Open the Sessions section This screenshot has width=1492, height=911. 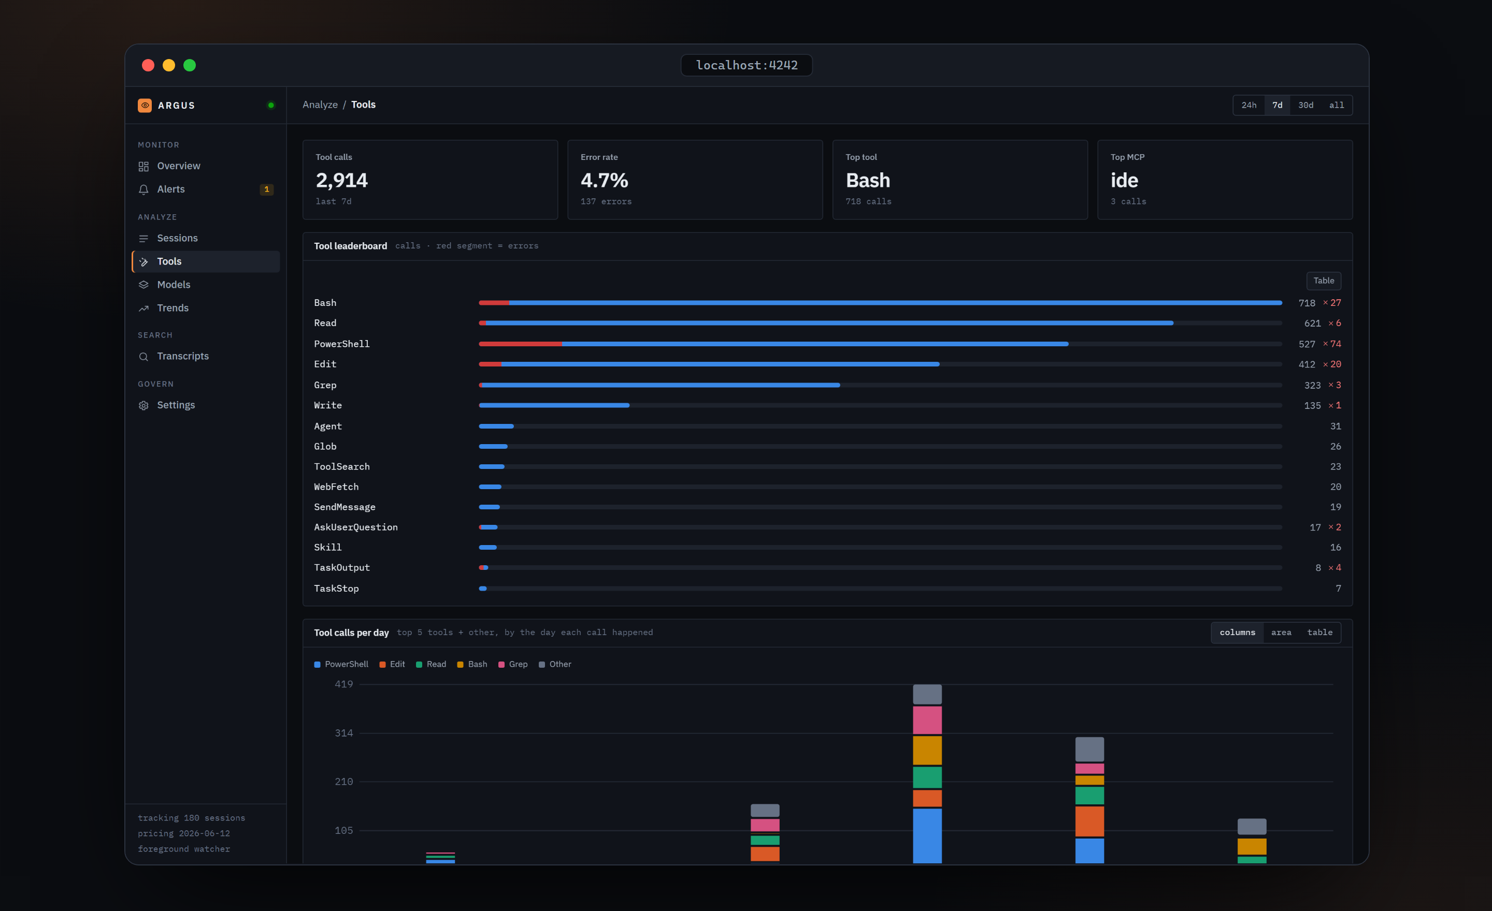coord(206,238)
